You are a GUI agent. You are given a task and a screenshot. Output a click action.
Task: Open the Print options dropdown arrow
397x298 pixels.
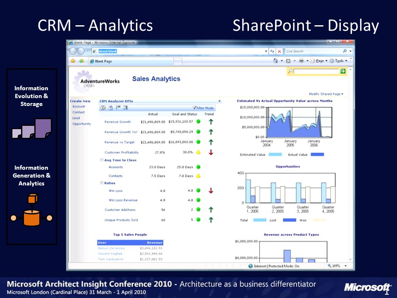(308, 61)
